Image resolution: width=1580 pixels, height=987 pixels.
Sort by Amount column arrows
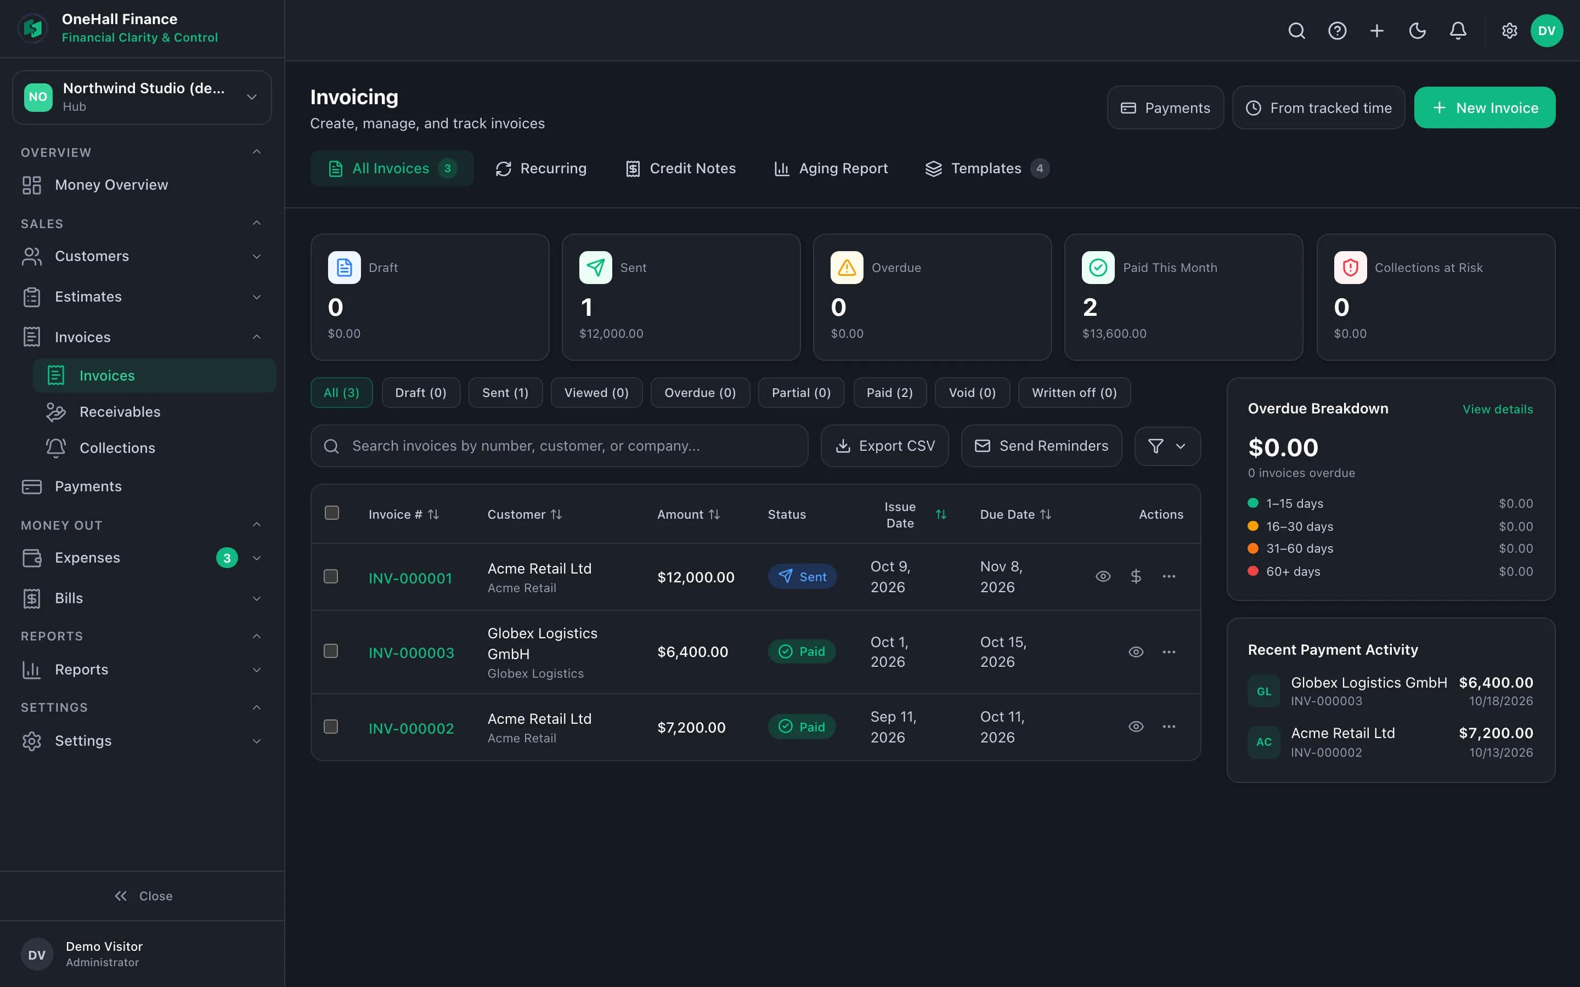tap(714, 514)
